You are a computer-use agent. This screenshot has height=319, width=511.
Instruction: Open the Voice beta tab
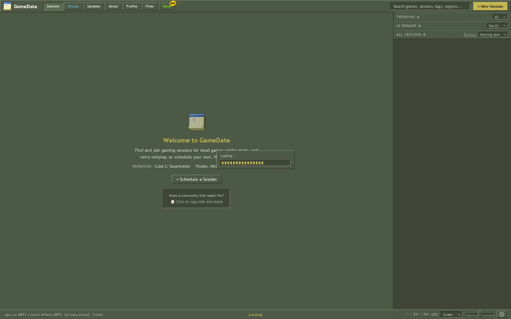click(x=166, y=6)
